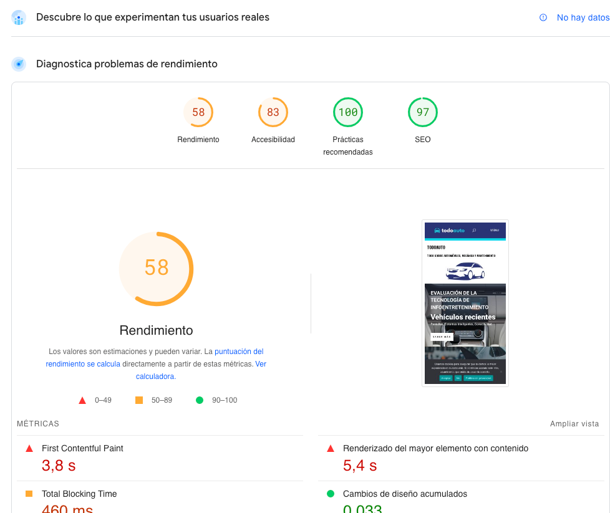Click the red triangle 0–49 legend icon
The width and height of the screenshot is (610, 513).
point(82,400)
